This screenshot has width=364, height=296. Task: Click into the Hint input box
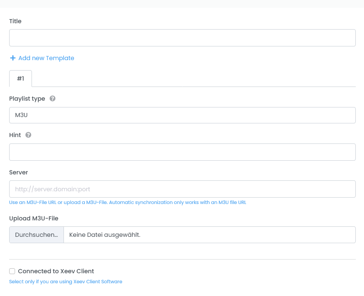point(182,152)
